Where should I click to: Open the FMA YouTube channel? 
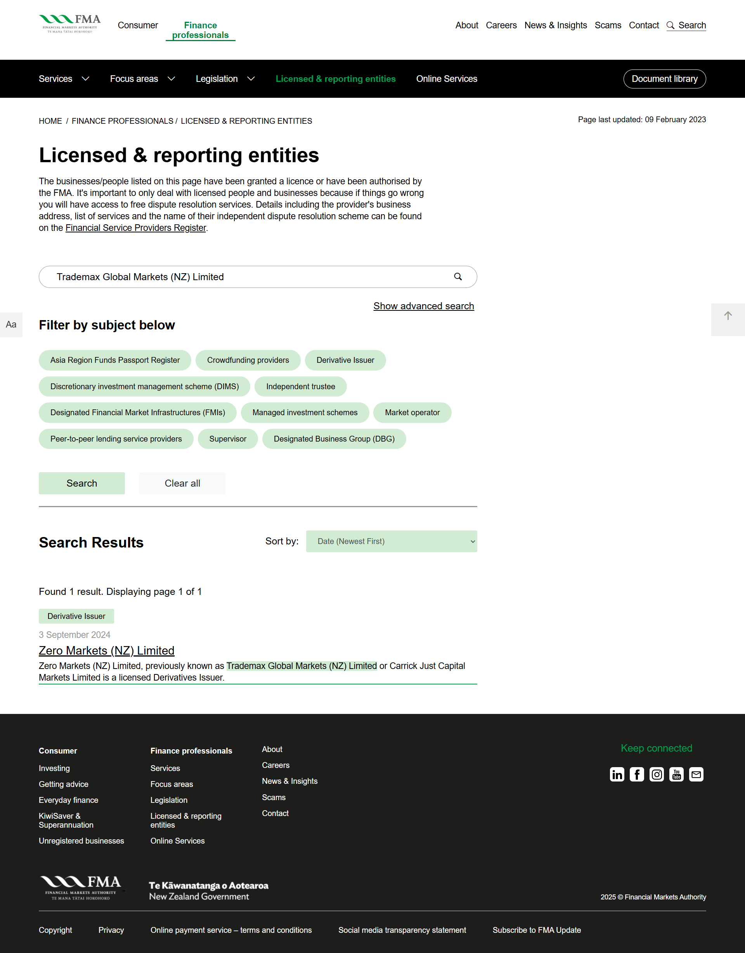coord(676,775)
